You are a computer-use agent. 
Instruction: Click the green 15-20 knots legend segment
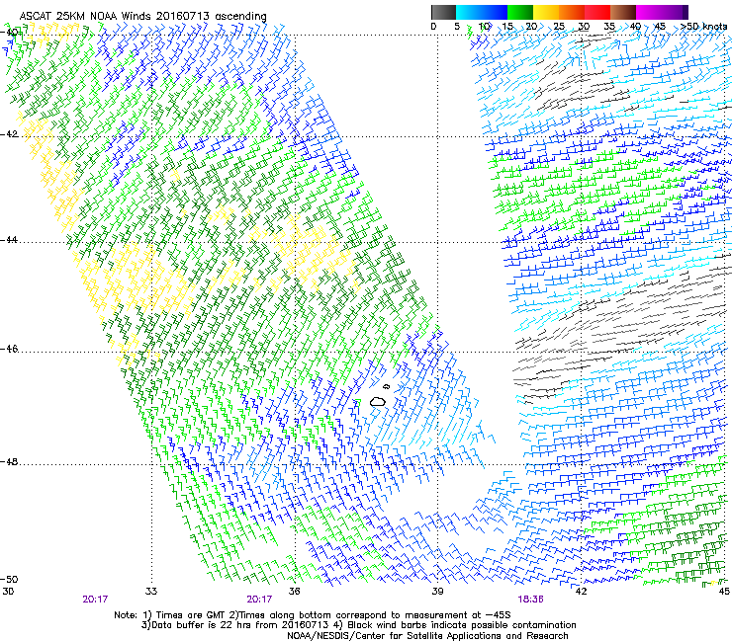click(x=520, y=12)
